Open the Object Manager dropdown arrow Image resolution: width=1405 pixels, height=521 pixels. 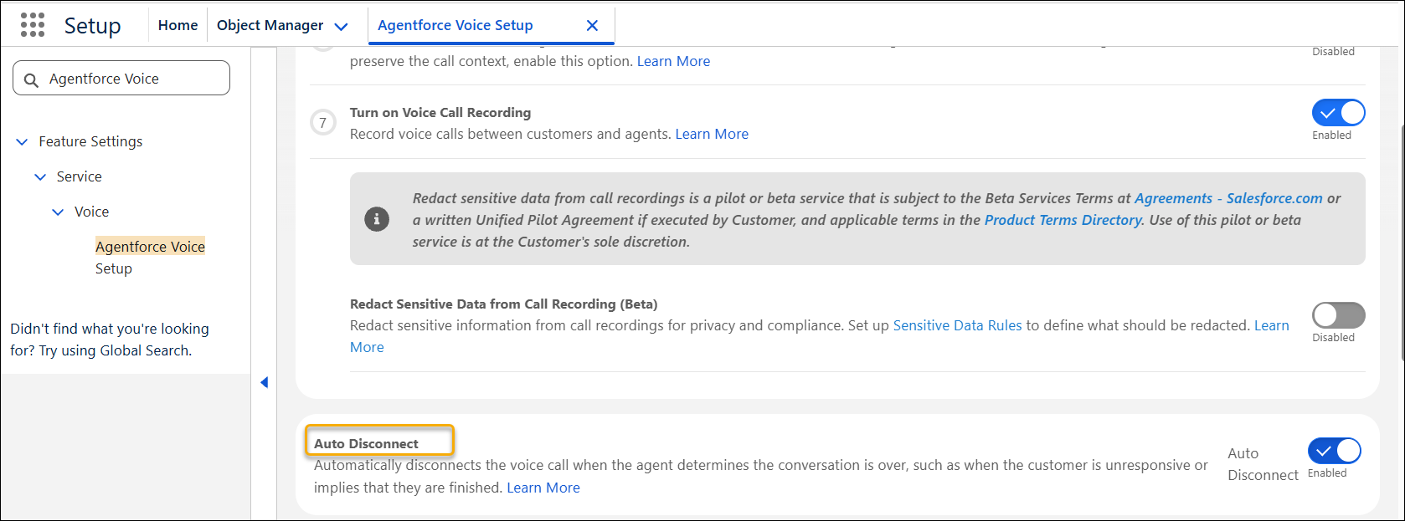pyautogui.click(x=341, y=26)
